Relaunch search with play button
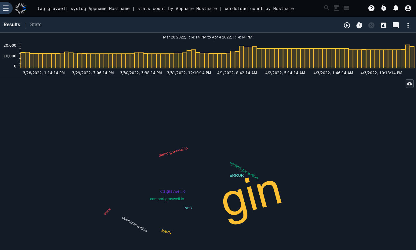 click(347, 25)
